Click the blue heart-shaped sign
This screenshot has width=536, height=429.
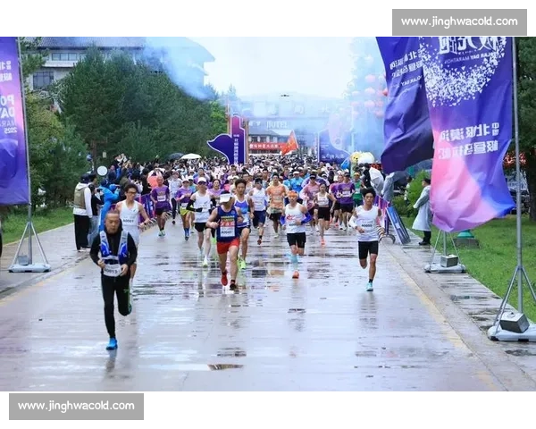click(226, 143)
